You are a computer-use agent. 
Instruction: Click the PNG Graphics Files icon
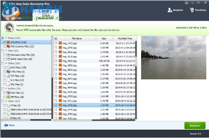[8, 47]
